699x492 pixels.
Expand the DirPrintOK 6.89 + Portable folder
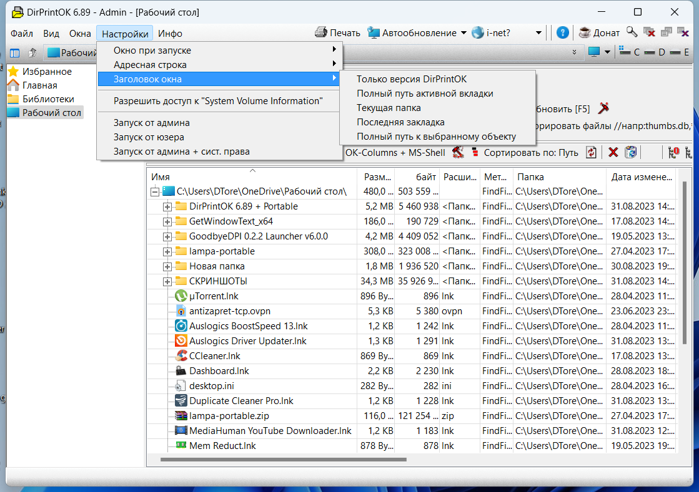tap(167, 207)
